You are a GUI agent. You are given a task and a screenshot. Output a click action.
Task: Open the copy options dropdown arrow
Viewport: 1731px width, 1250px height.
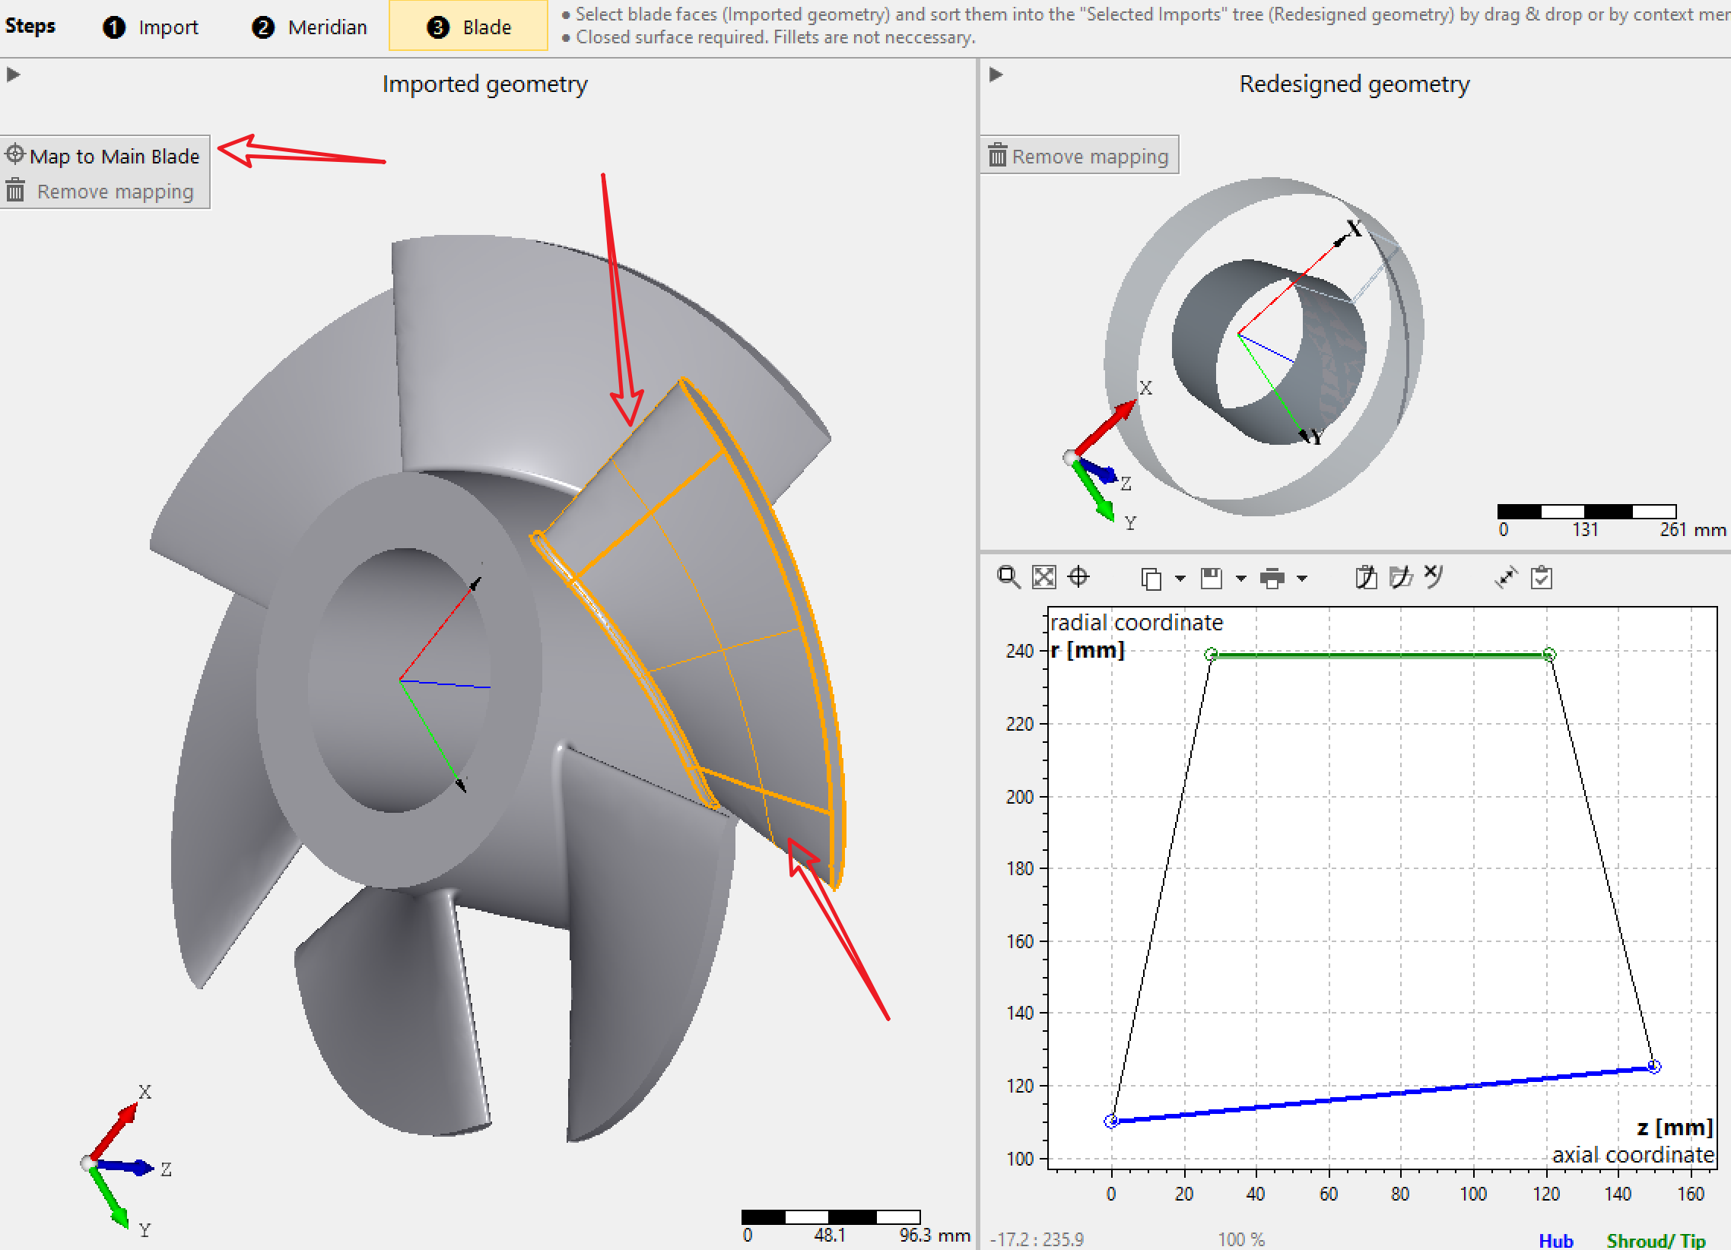click(1180, 579)
